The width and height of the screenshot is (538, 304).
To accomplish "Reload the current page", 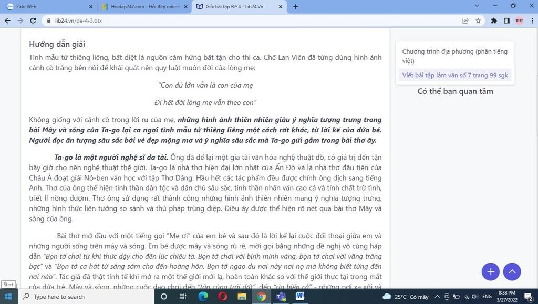I will tap(33, 20).
